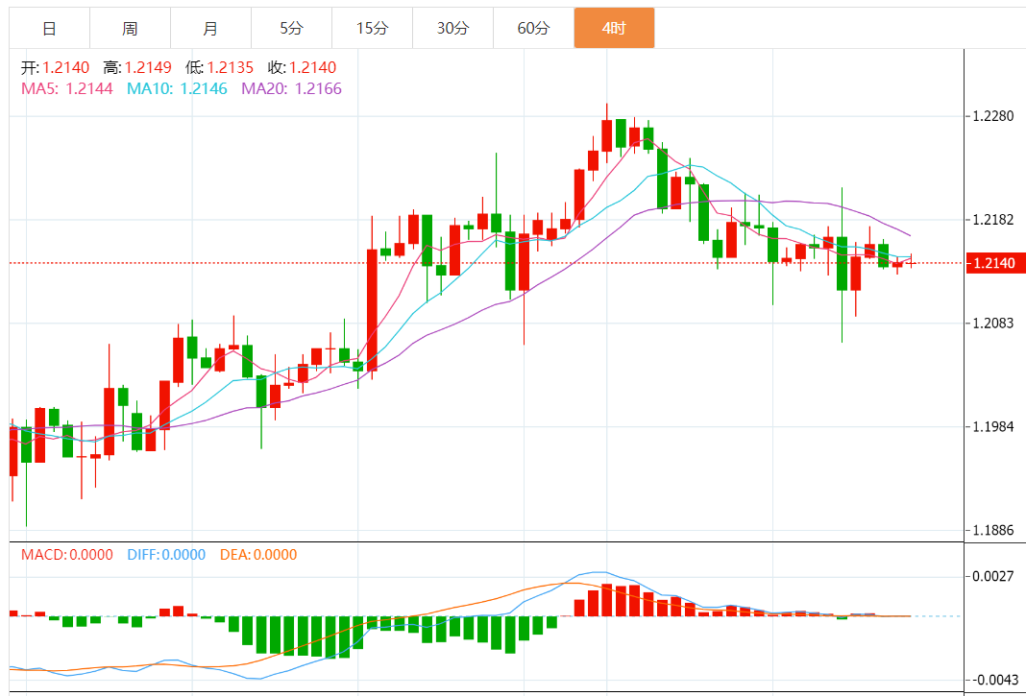Click the MA5 indicator value label
The height and width of the screenshot is (696, 1026).
point(67,88)
